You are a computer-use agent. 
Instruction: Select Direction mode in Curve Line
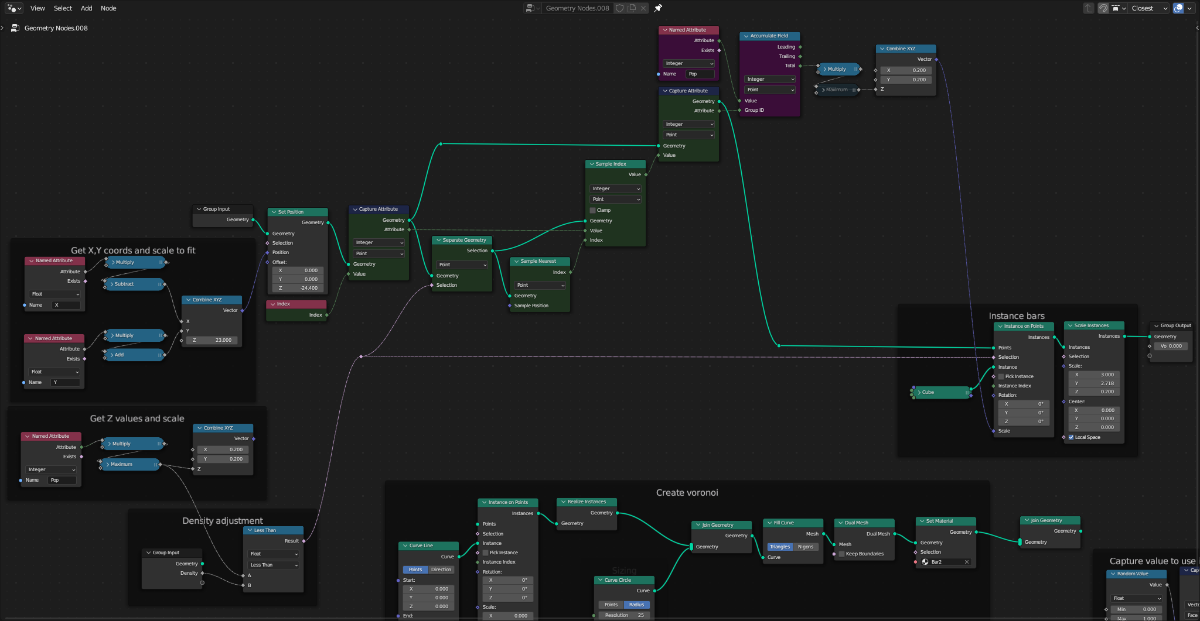pyautogui.click(x=441, y=569)
